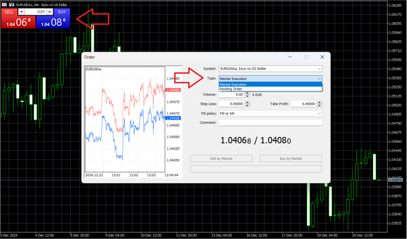Viewport: 407px width, 239px height.
Task: Increase lot size with the up arrow
Action: (x=50, y=12)
